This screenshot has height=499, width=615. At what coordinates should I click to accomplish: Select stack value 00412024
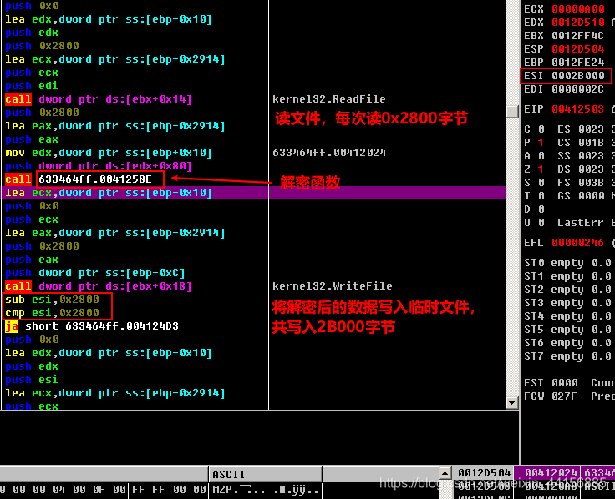tap(551, 473)
